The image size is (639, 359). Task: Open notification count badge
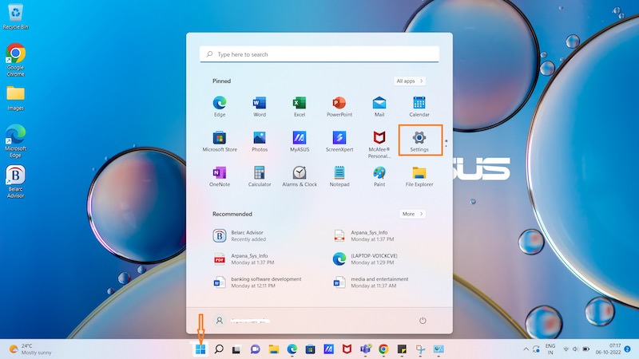pyautogui.click(x=628, y=349)
